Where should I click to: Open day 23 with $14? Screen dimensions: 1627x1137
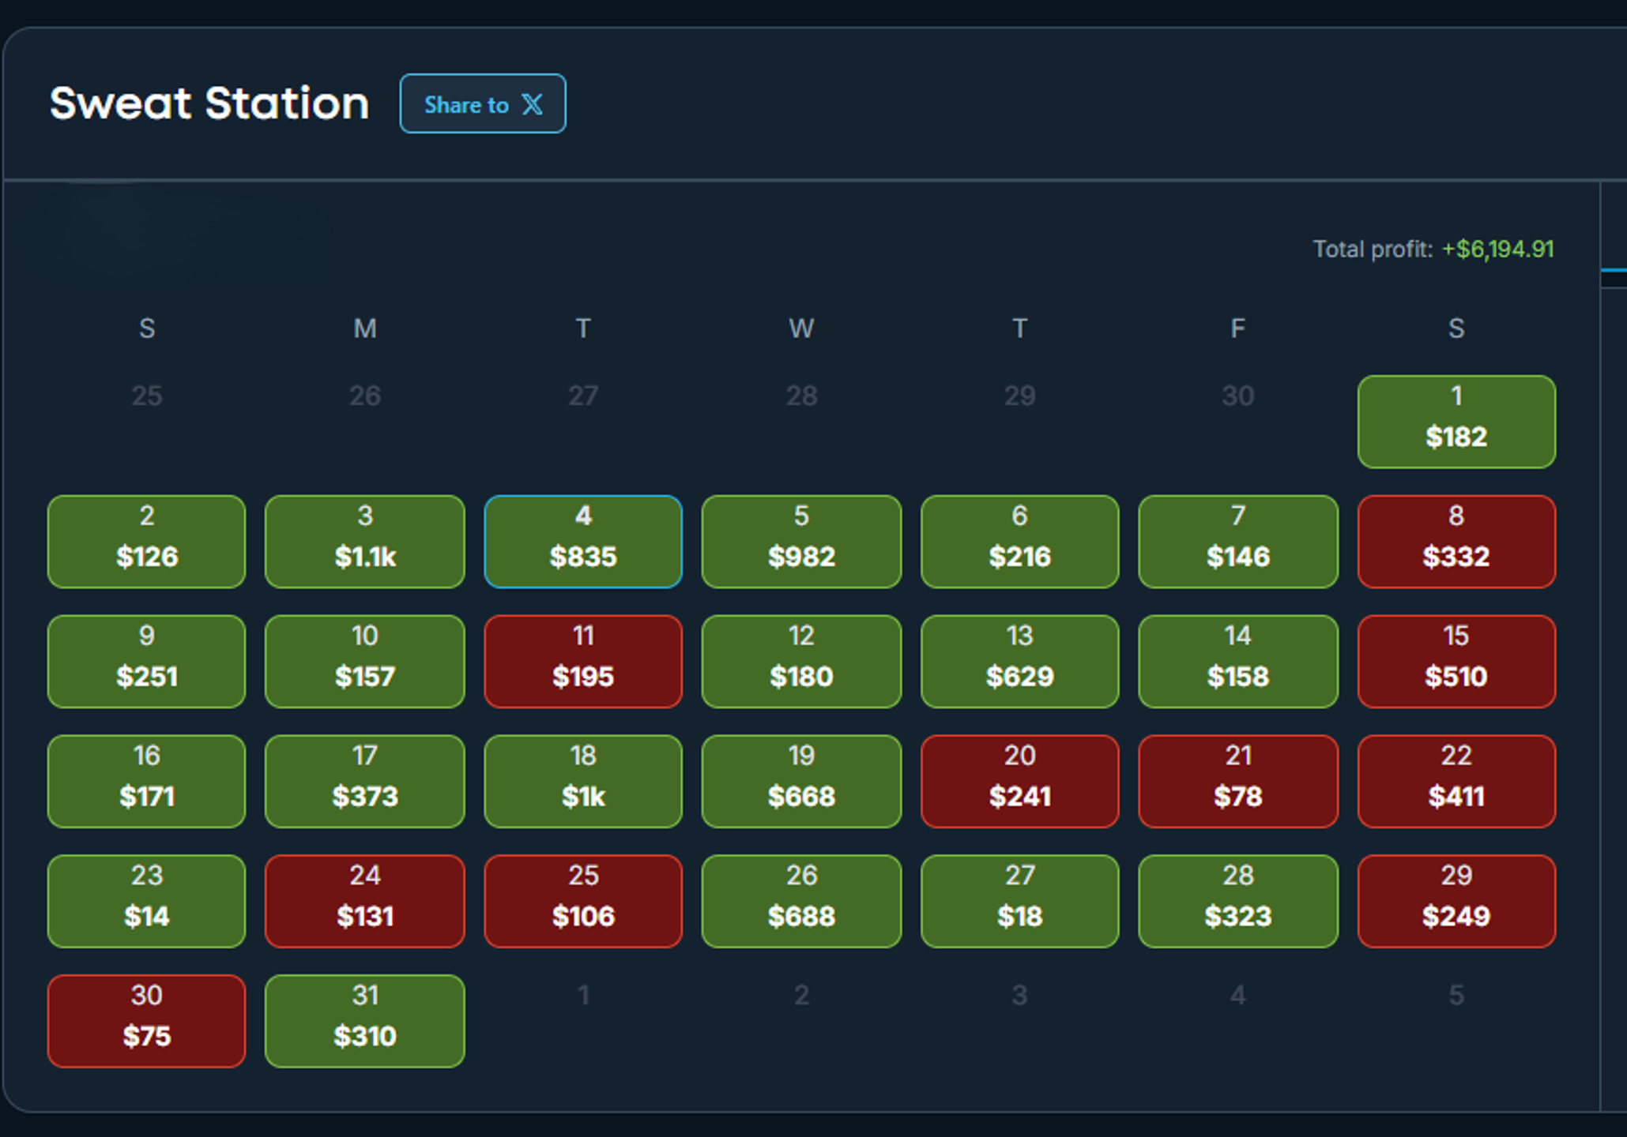146,902
